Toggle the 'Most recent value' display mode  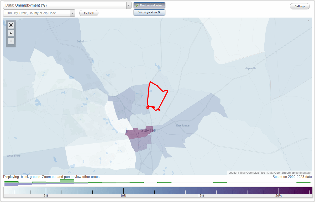tap(149, 5)
